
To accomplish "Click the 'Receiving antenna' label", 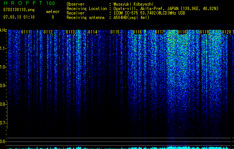I will 86,18.
